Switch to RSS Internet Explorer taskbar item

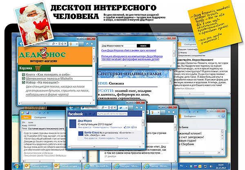click(x=97, y=166)
